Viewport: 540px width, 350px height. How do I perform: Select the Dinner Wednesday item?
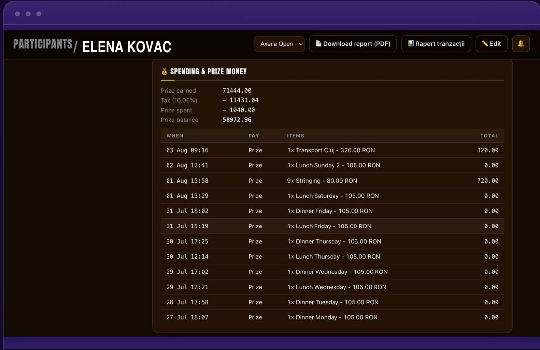[337, 272]
